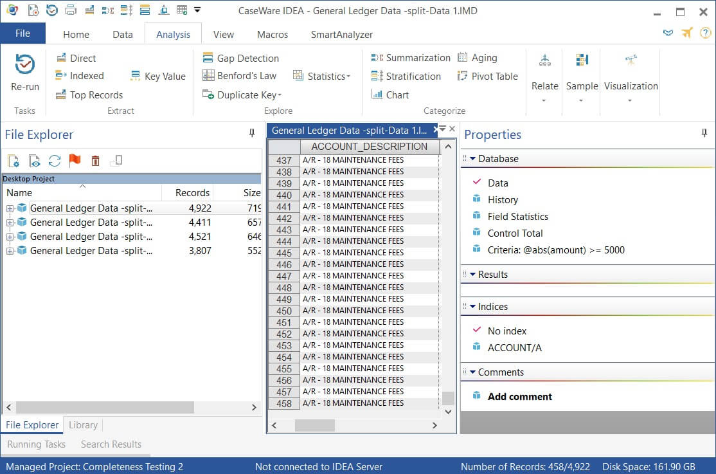Click the summation icon in the title bar
This screenshot has width=716, height=474.
(x=108, y=10)
